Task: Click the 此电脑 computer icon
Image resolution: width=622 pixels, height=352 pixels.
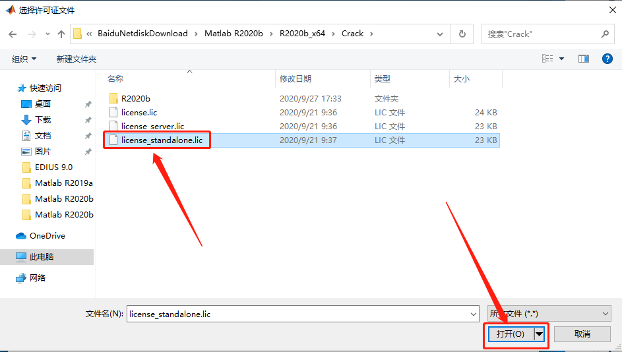Action: pos(21,257)
